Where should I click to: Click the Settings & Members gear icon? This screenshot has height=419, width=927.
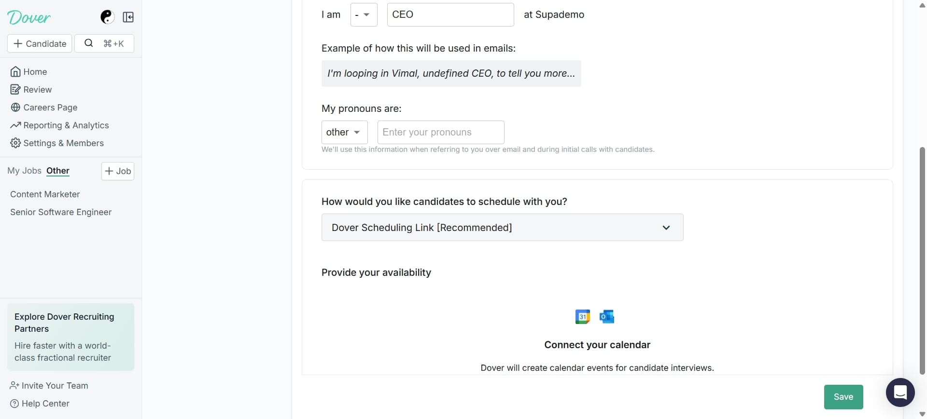tap(15, 143)
